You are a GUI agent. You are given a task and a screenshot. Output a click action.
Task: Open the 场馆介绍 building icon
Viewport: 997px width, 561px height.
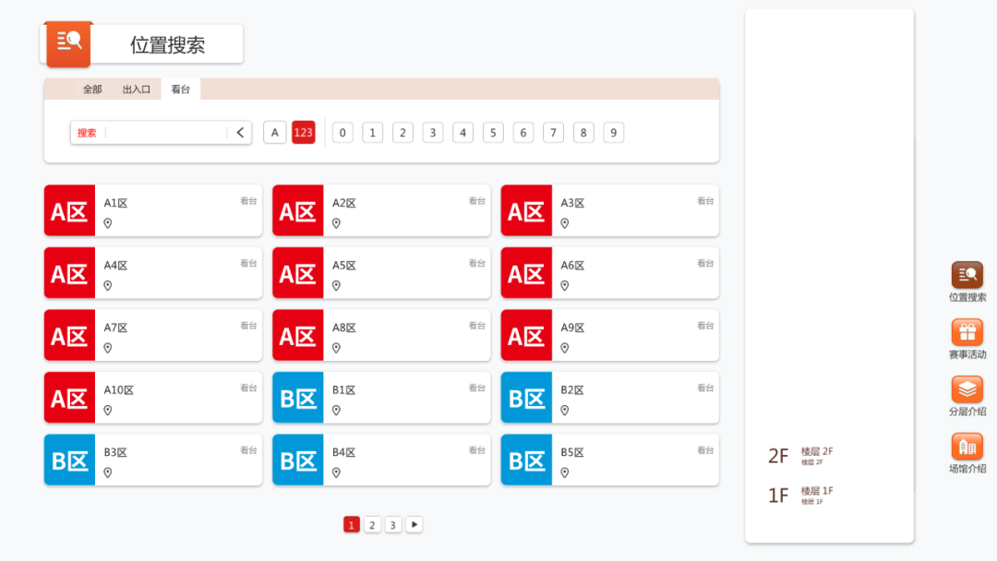click(x=967, y=447)
